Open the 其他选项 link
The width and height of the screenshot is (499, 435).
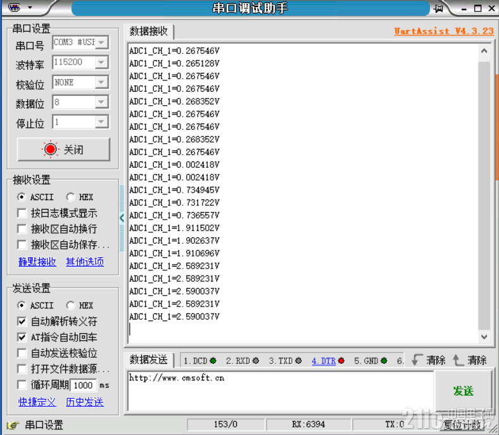85,262
